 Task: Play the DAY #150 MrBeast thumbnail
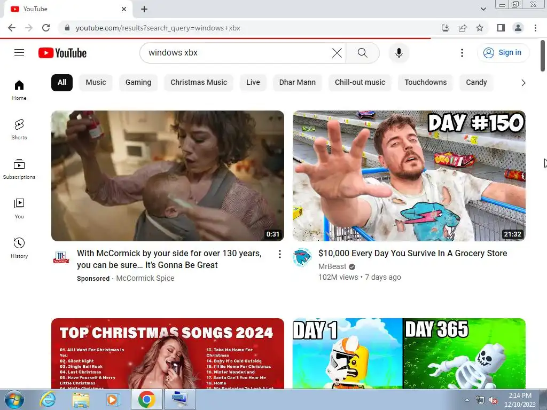pyautogui.click(x=409, y=176)
